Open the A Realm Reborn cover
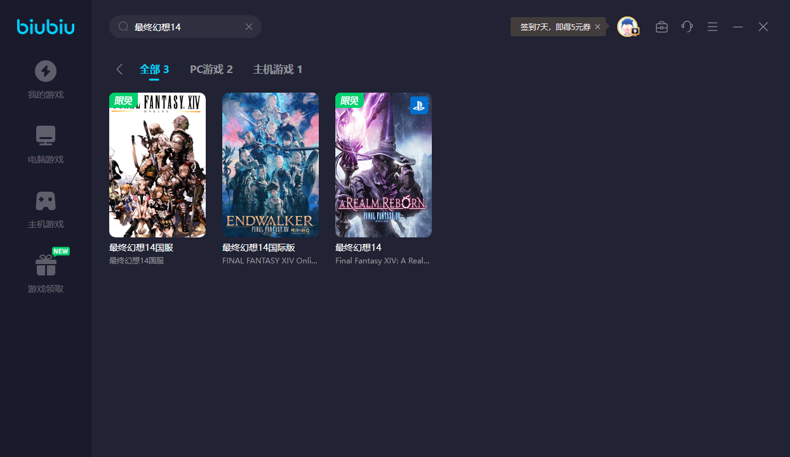The width and height of the screenshot is (790, 457). (384, 165)
